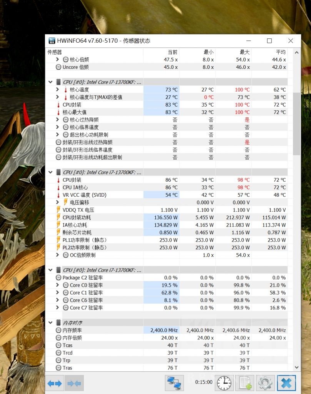The image size is (311, 394).
Task: Click the clock icon to reset timers
Action: pos(223,383)
